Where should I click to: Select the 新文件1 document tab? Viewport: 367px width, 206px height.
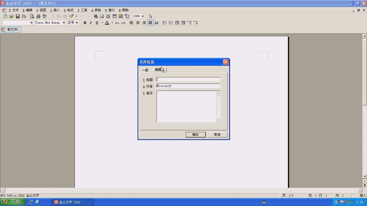11,30
